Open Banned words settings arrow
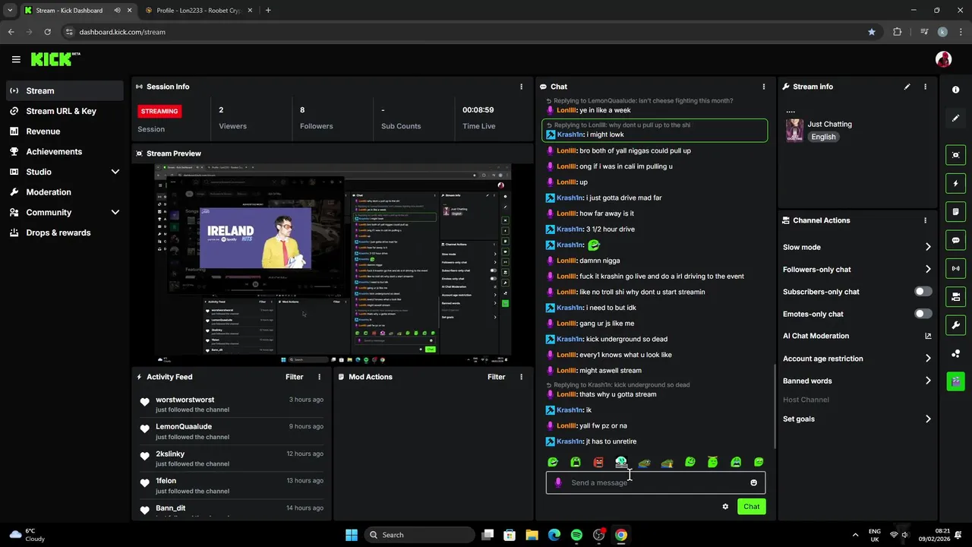This screenshot has width=972, height=547. click(x=928, y=381)
